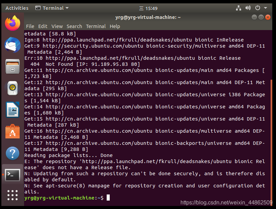Click the 'Err:10' launchpad line

click(x=132, y=58)
